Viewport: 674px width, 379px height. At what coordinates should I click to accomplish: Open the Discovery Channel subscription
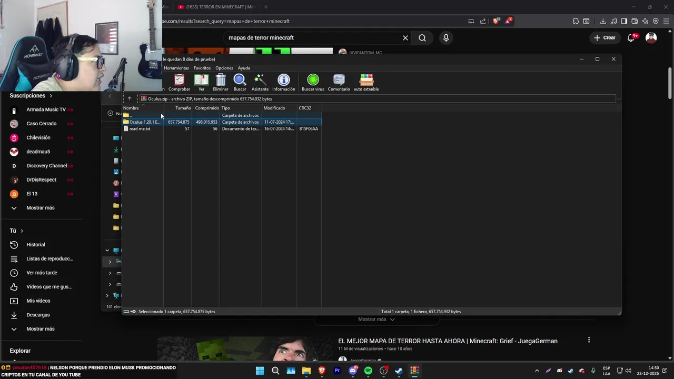(46, 166)
